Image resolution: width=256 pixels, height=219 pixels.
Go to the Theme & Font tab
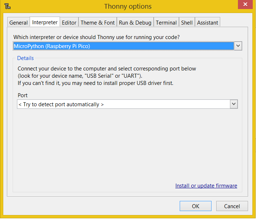coord(98,22)
